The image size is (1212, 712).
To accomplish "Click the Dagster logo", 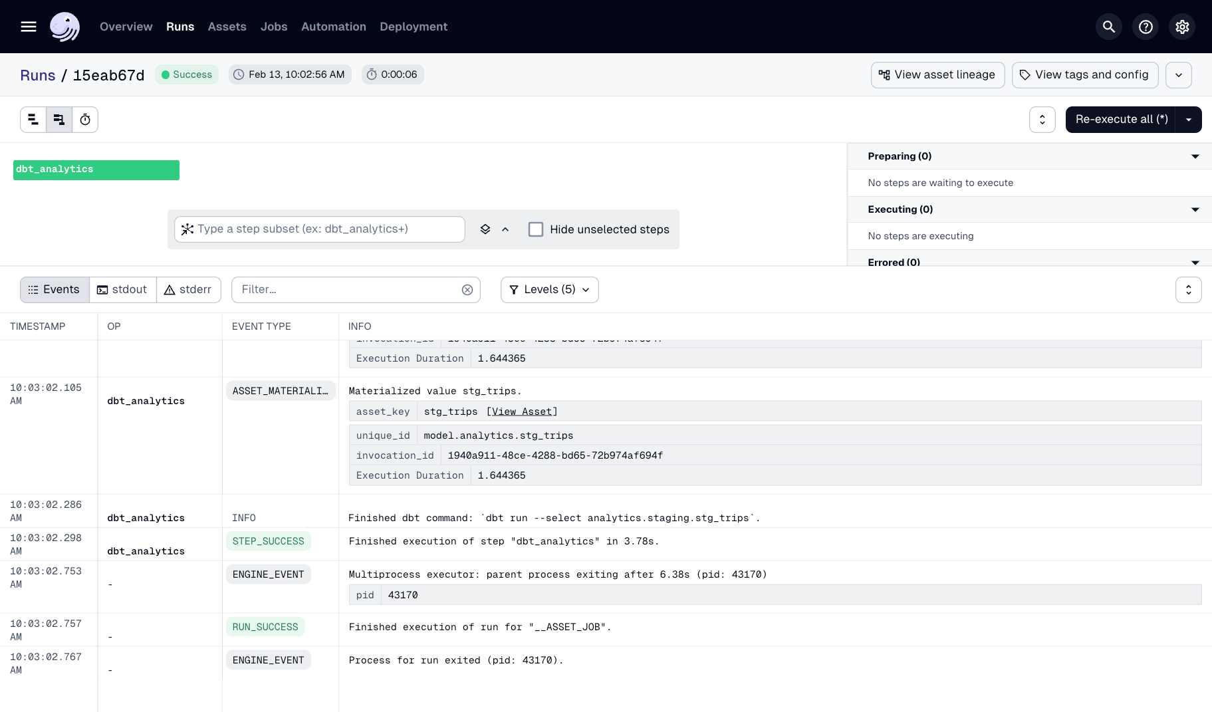I will click(x=64, y=27).
